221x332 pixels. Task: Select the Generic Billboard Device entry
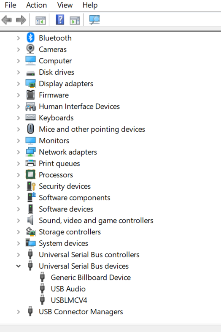(91, 278)
